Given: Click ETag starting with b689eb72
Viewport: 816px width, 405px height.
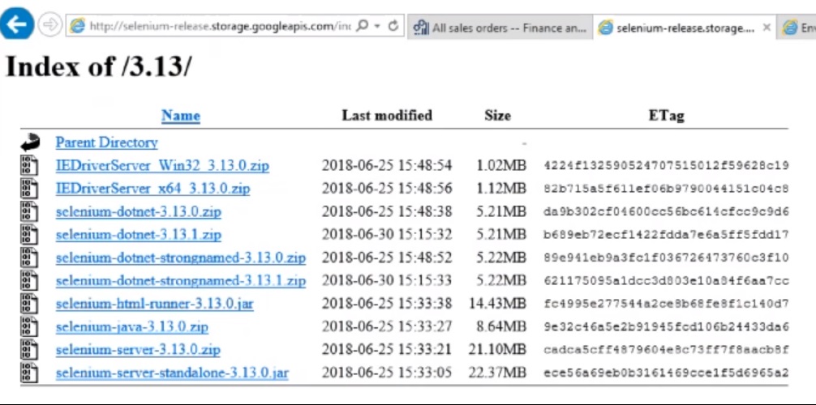Looking at the screenshot, I should coord(666,235).
